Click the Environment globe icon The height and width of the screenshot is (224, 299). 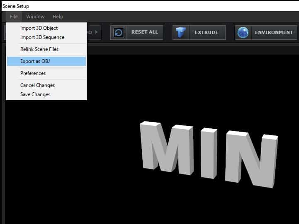[x=243, y=32]
